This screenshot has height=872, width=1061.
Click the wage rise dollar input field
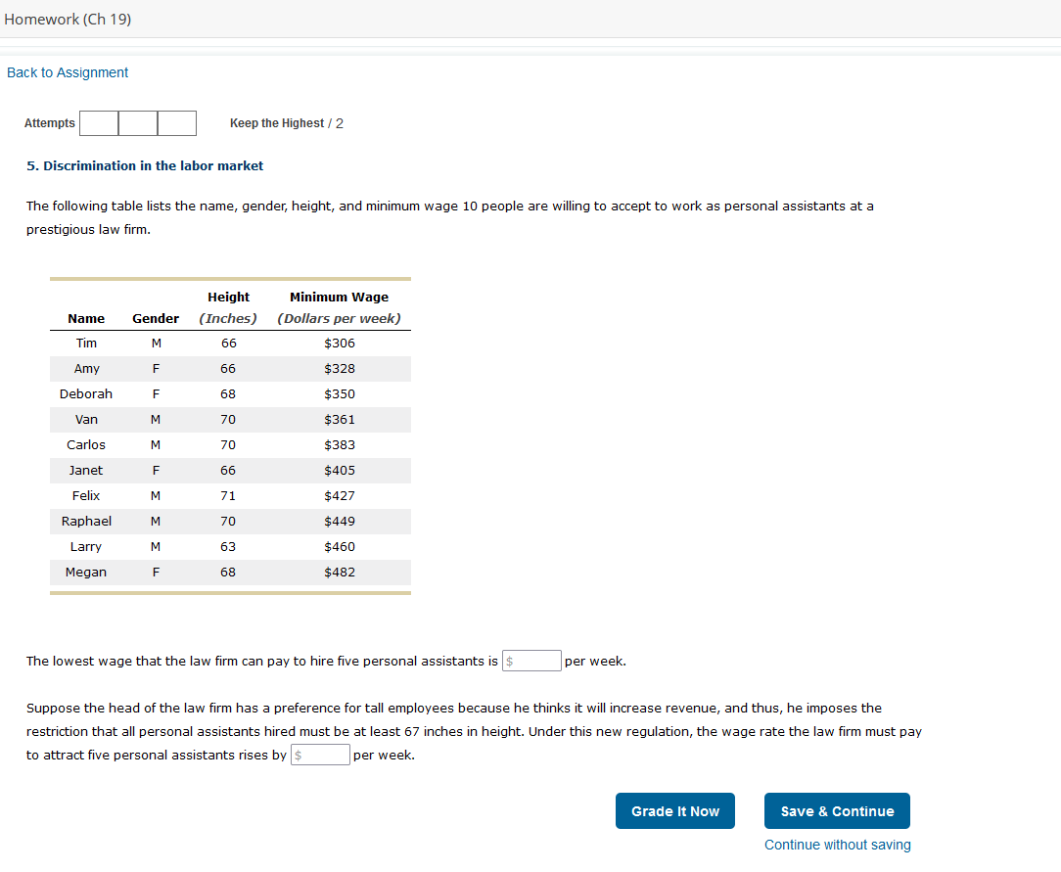[x=320, y=755]
